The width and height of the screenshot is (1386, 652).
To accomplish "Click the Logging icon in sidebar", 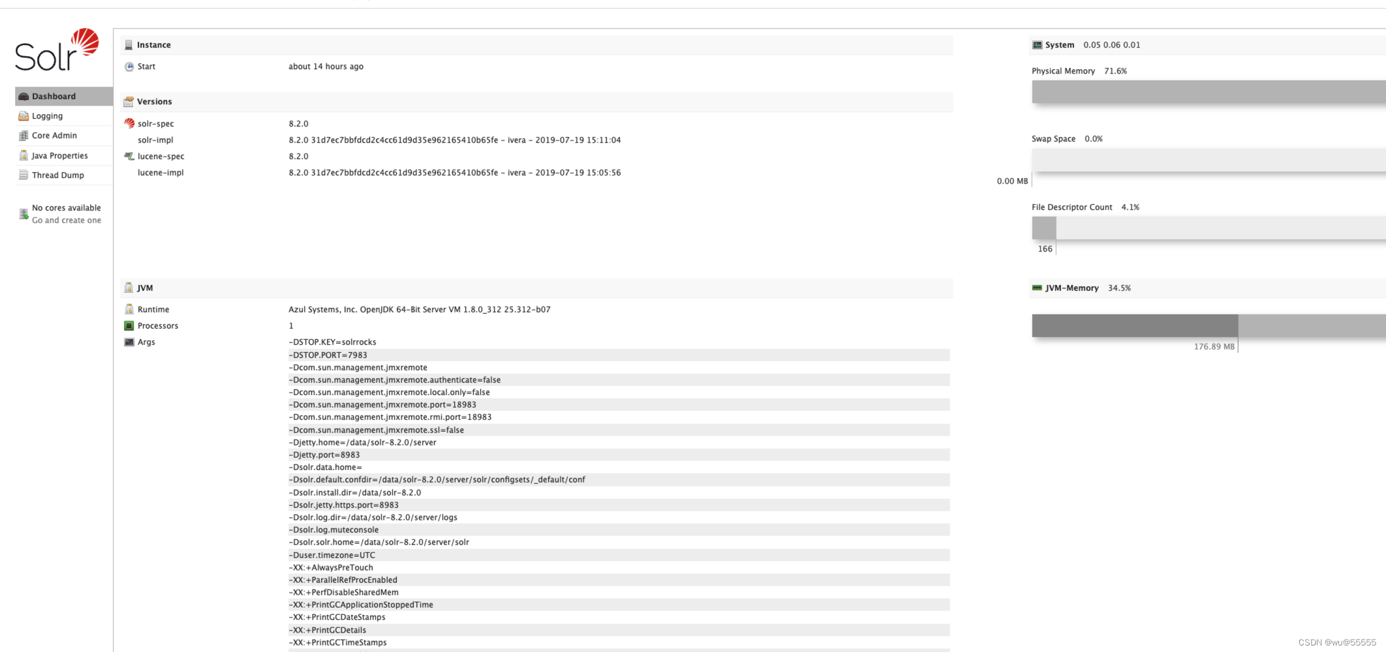I will tap(23, 116).
